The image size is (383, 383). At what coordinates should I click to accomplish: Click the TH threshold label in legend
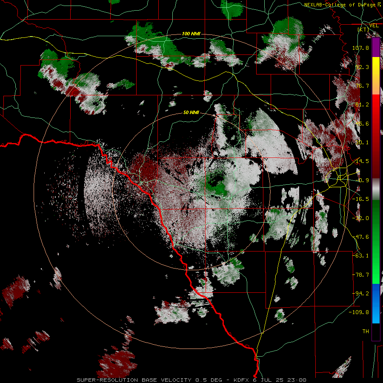point(366,332)
